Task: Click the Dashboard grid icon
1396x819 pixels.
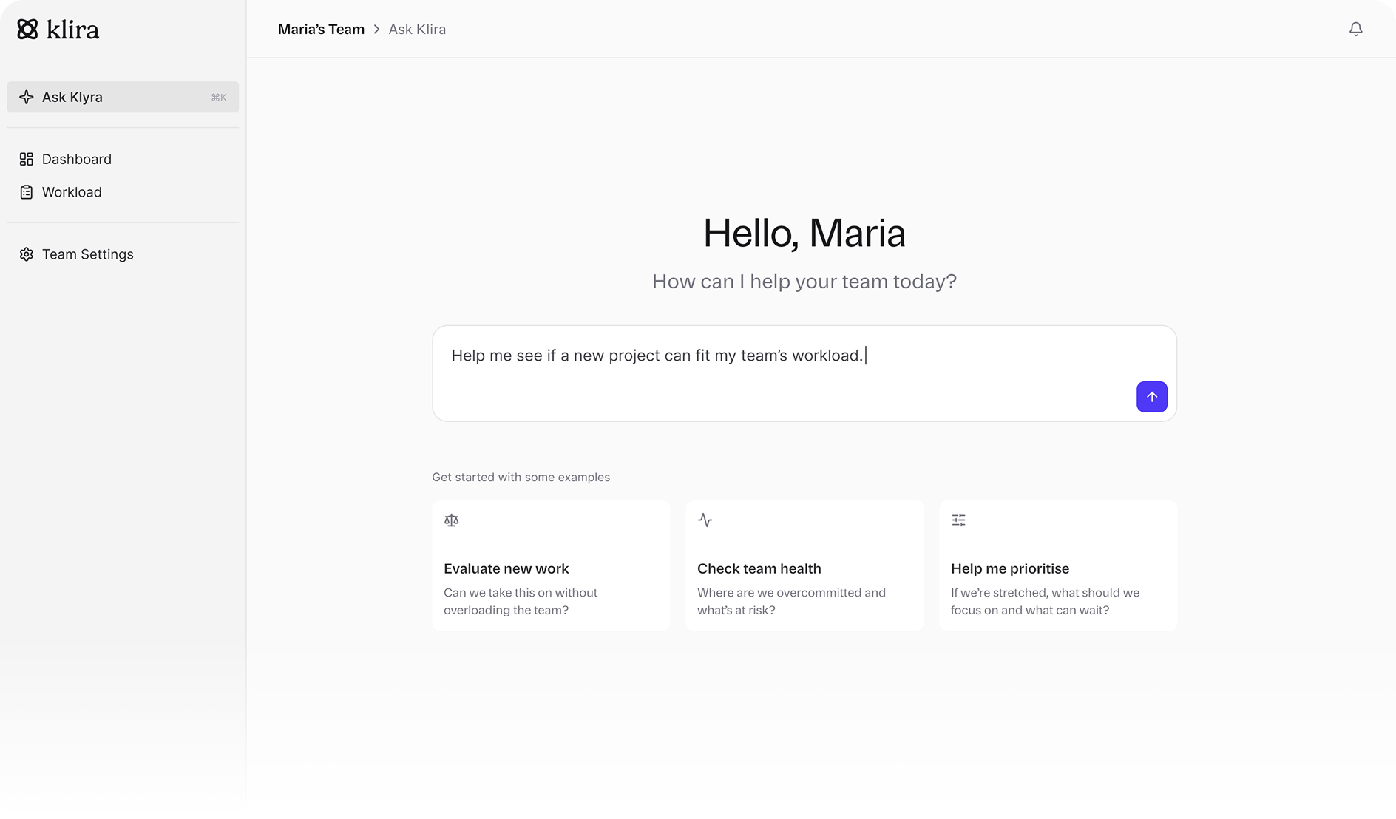Action: (27, 160)
